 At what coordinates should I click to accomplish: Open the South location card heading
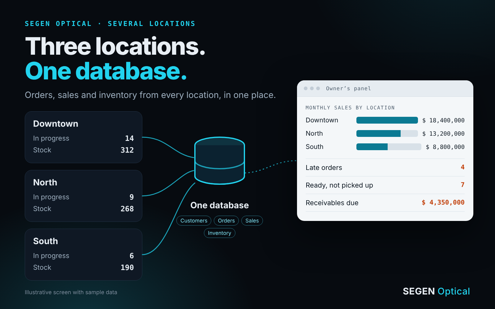(45, 241)
